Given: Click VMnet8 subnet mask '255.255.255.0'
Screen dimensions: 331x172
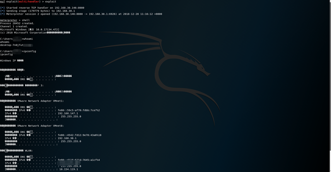Looking at the screenshot, I should [71, 142].
